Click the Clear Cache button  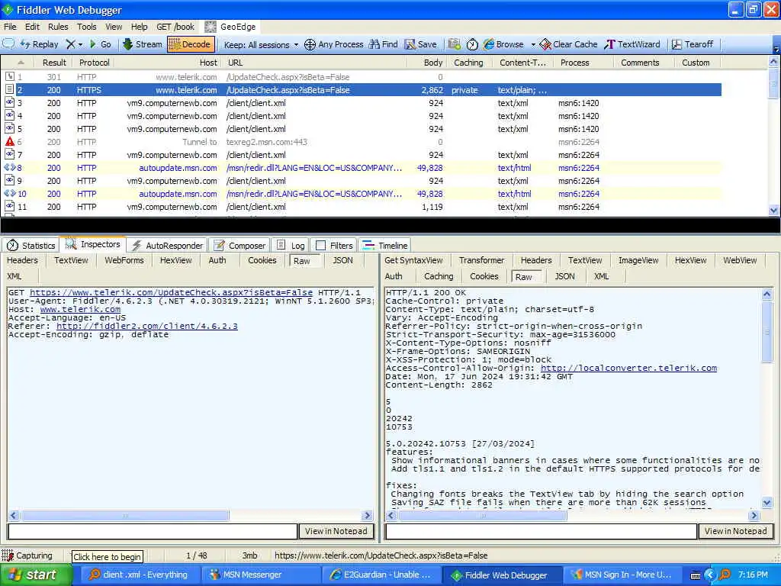(x=568, y=44)
